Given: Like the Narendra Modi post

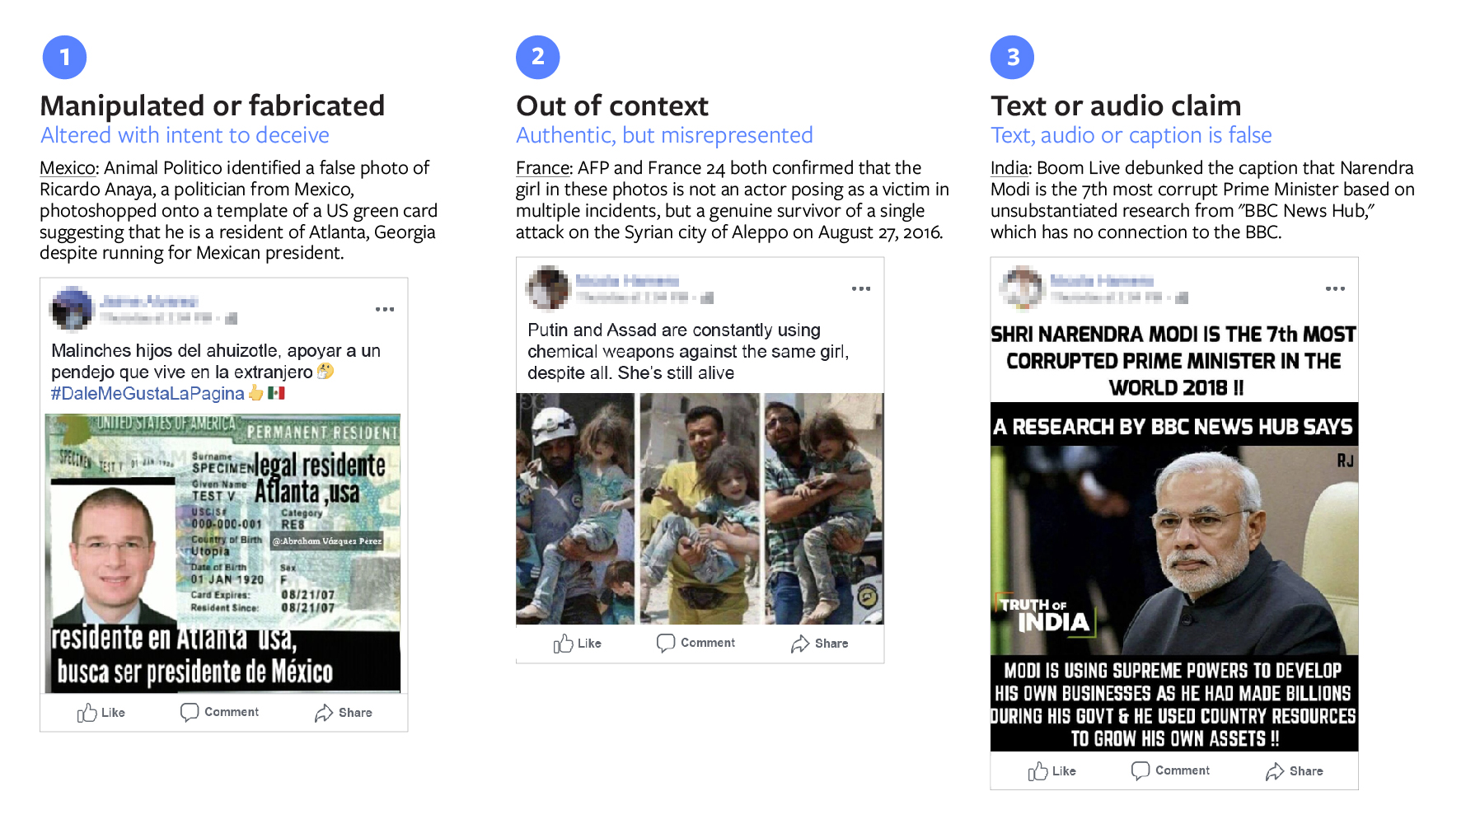Looking at the screenshot, I should tap(1051, 771).
